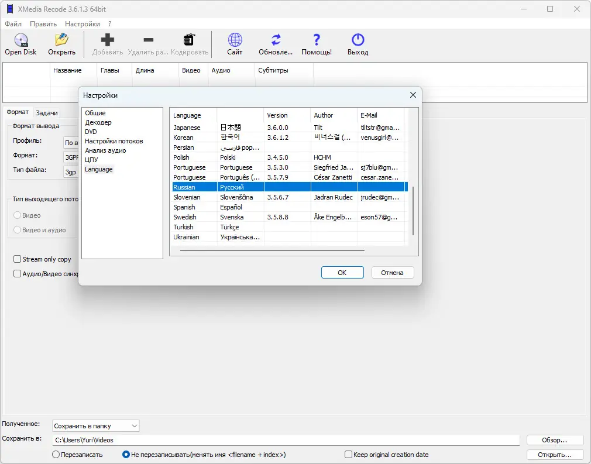
Task: Select the Slovenian language row
Action: [x=290, y=197]
